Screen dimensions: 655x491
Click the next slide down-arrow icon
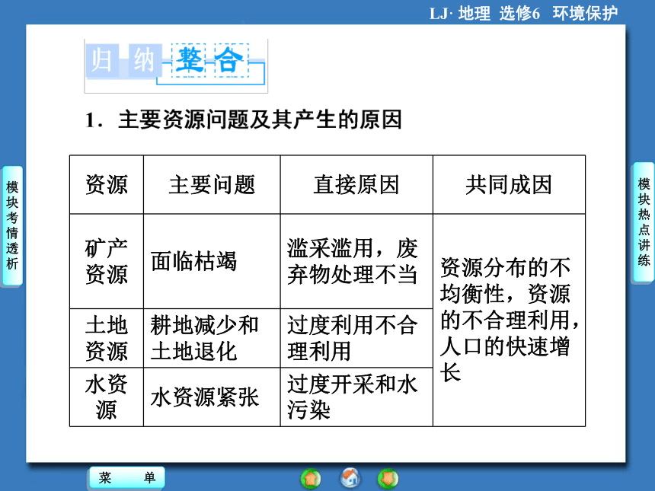click(x=388, y=478)
